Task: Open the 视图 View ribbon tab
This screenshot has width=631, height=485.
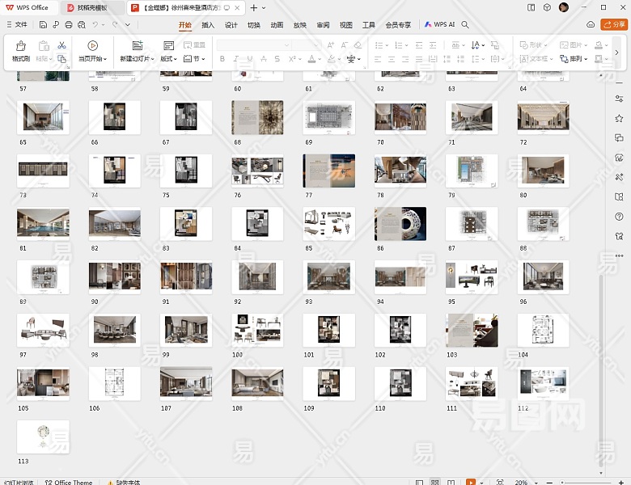Action: (346, 25)
